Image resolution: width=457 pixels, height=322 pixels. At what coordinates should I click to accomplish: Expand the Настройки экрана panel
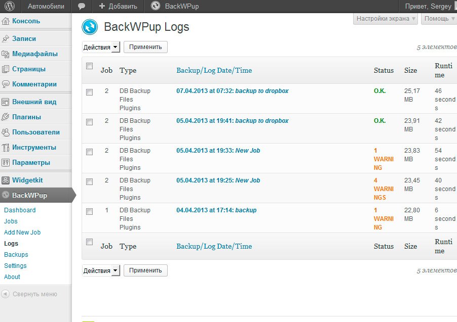(386, 19)
